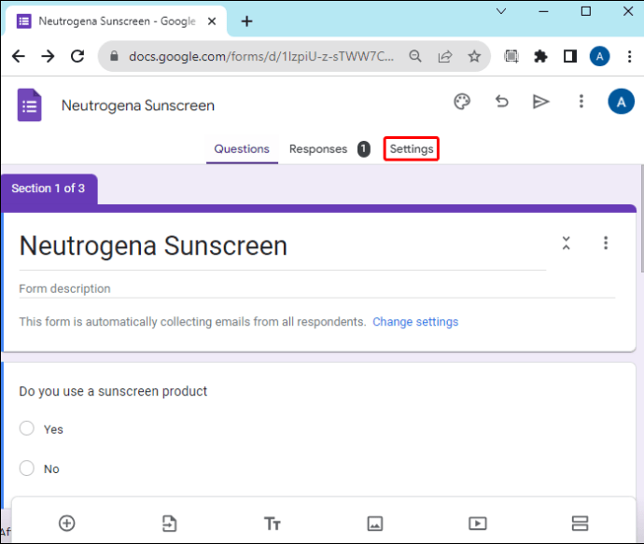This screenshot has width=644, height=544.
Task: Click the Google Forms home logo
Action: point(30,105)
